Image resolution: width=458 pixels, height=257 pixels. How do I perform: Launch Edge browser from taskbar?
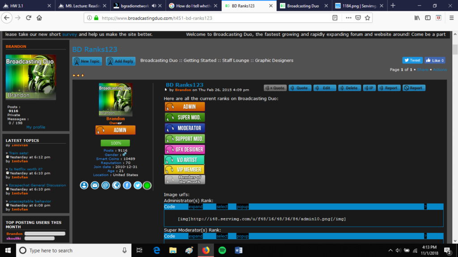157,250
